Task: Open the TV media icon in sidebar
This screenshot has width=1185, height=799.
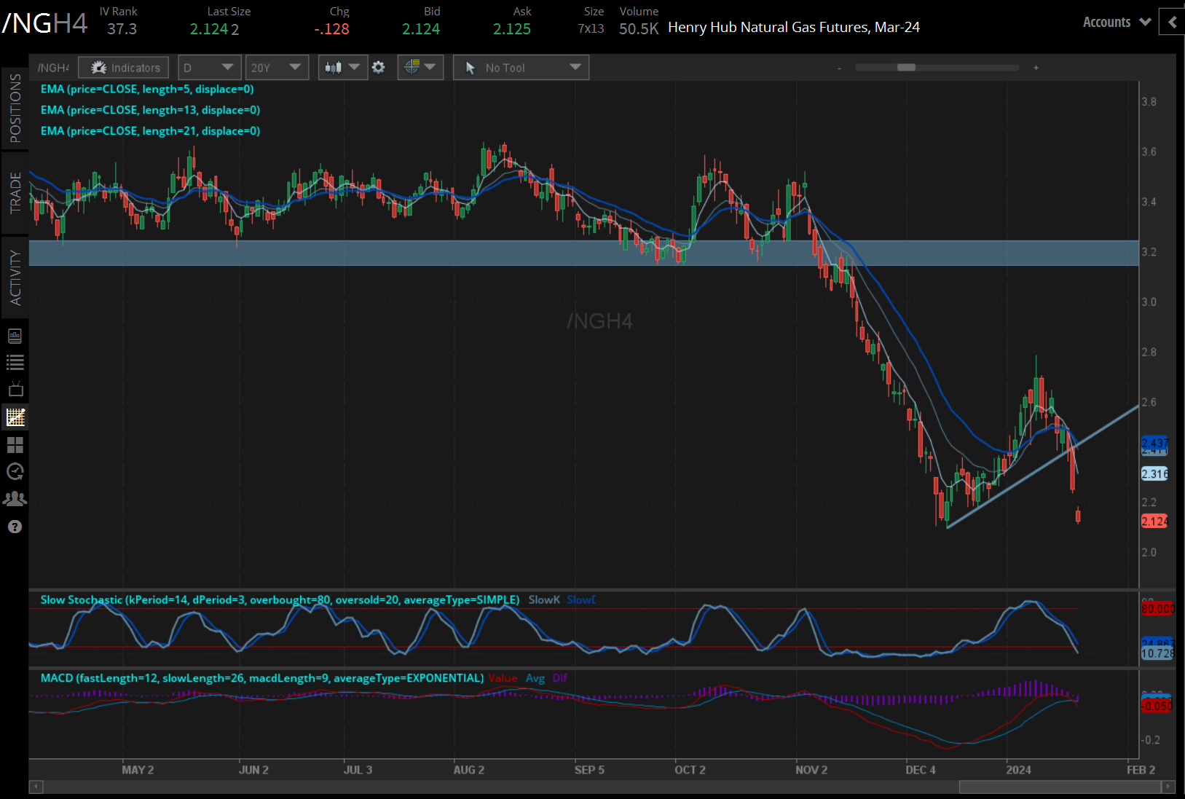Action: [x=15, y=389]
